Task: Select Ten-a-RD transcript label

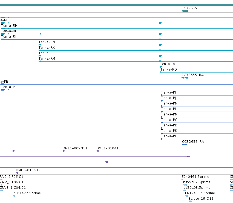Action: (x=168, y=69)
